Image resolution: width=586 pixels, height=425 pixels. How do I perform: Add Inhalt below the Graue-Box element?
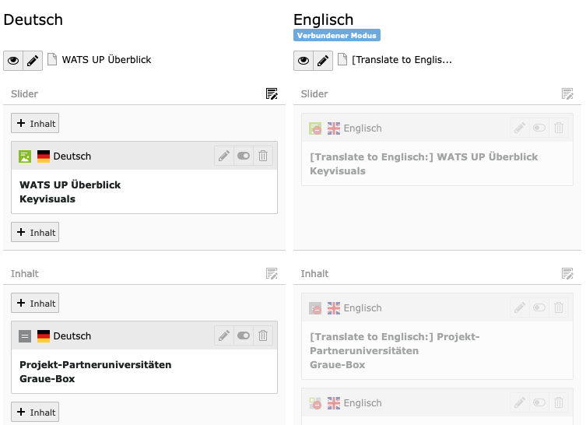(x=35, y=412)
